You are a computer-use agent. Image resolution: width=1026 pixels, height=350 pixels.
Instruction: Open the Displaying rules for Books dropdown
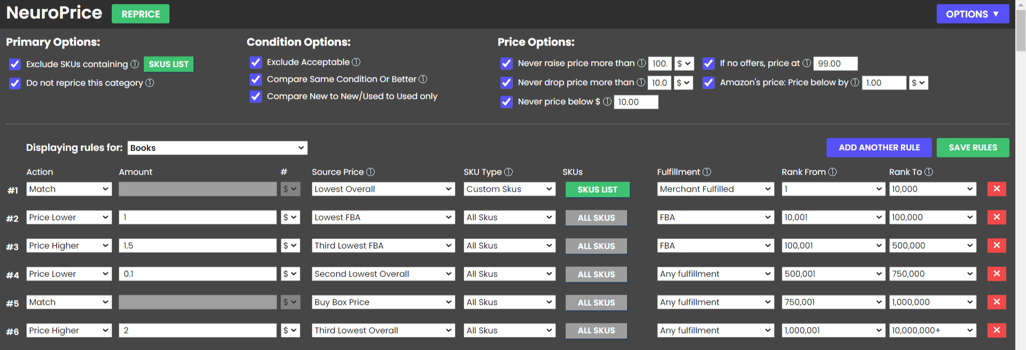tap(217, 148)
